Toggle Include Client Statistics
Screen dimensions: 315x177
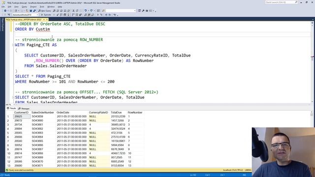coord(80,15)
